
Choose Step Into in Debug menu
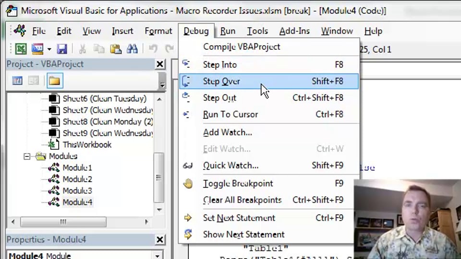pyautogui.click(x=269, y=65)
